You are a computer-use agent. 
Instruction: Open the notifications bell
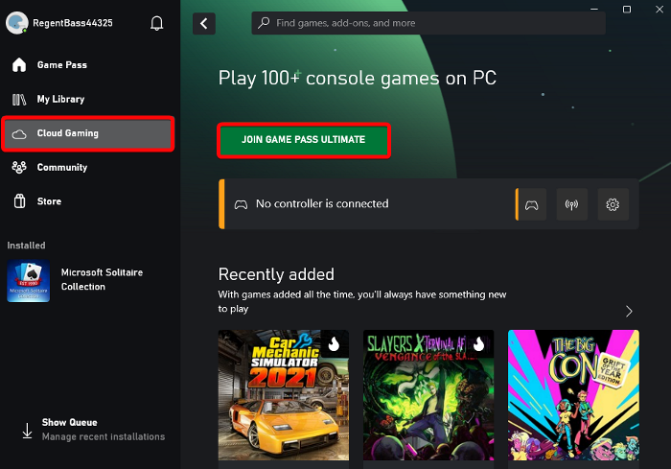(x=157, y=23)
